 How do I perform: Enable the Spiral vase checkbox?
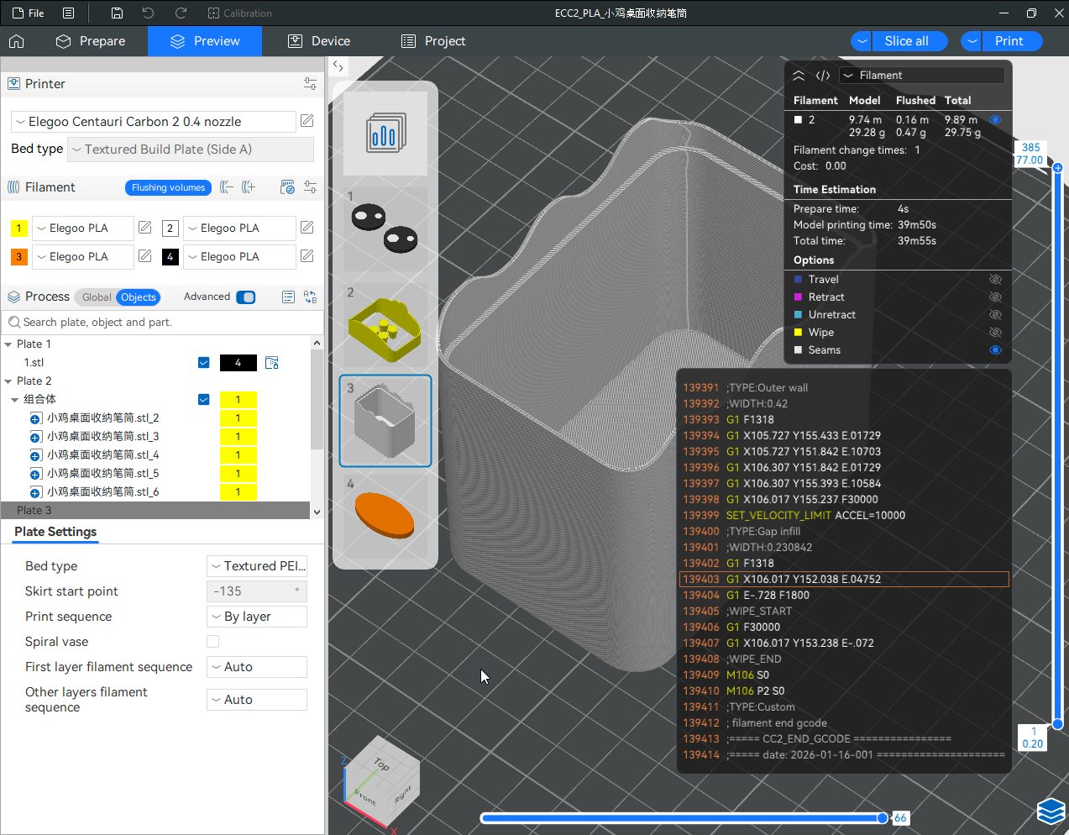coord(213,642)
